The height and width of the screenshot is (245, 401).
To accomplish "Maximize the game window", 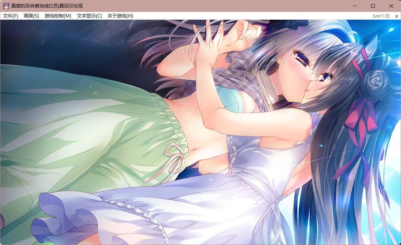I will [373, 6].
